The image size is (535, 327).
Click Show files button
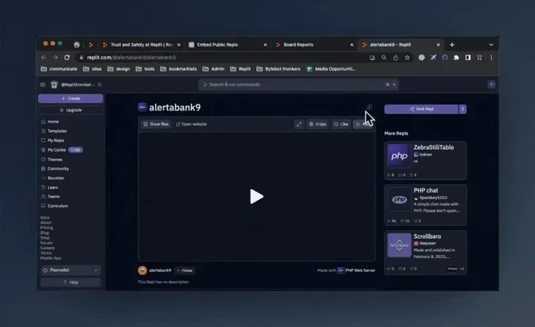tap(156, 124)
